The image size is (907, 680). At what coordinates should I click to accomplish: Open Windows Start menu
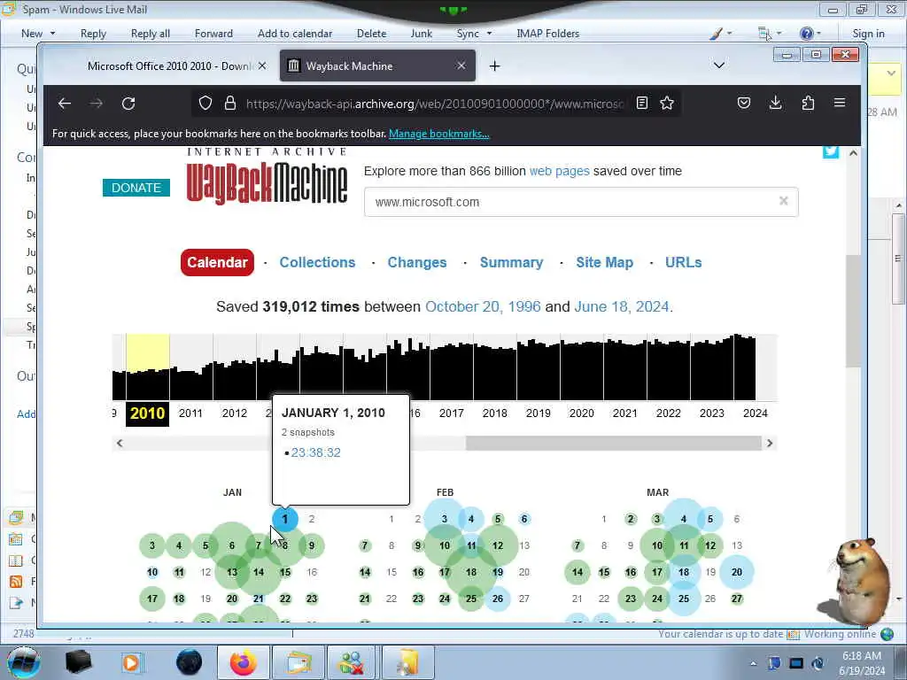click(x=24, y=662)
